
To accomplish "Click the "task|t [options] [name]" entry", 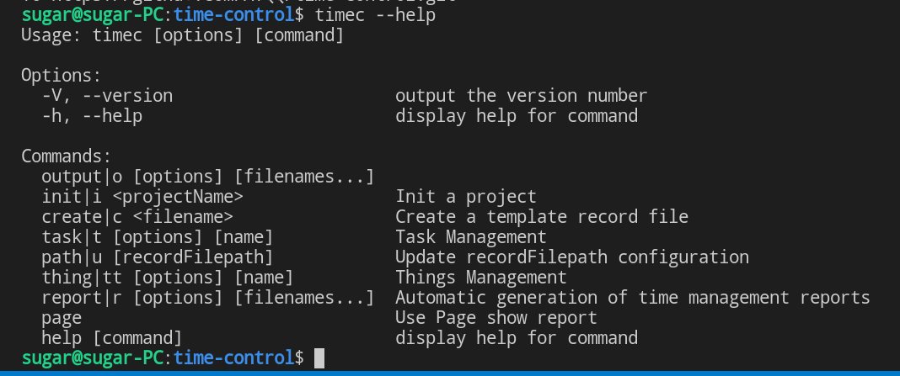I will tap(158, 236).
